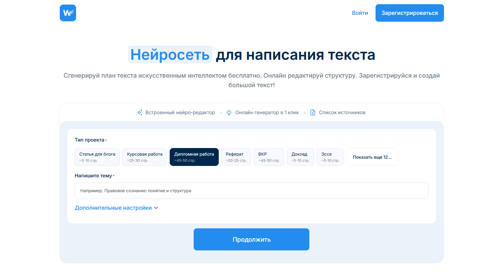Click the W logo icon
487x274 pixels.
coord(68,13)
